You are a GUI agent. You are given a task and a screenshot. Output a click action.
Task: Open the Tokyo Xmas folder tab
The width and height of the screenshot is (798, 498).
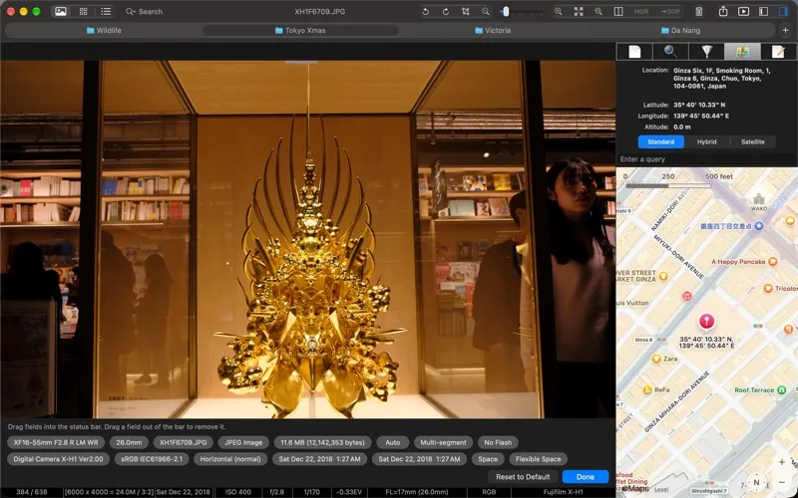click(x=300, y=31)
